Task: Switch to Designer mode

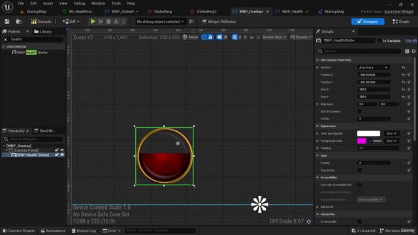Action: tap(368, 22)
